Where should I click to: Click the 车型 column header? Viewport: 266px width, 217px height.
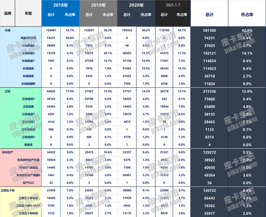[x=28, y=13]
